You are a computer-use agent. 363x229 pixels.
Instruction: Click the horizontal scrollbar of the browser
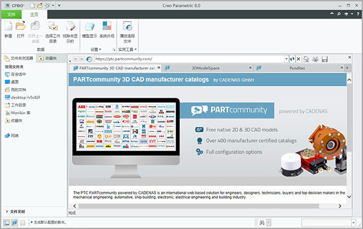click(198, 206)
